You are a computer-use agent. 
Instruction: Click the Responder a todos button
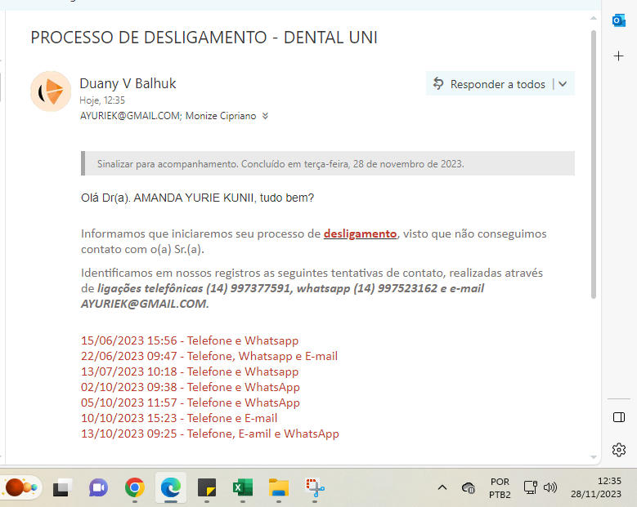tap(489, 84)
